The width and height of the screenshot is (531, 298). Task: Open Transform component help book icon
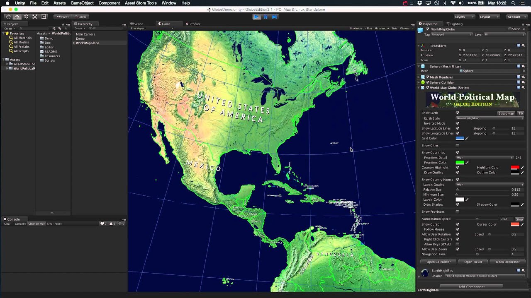coord(519,46)
